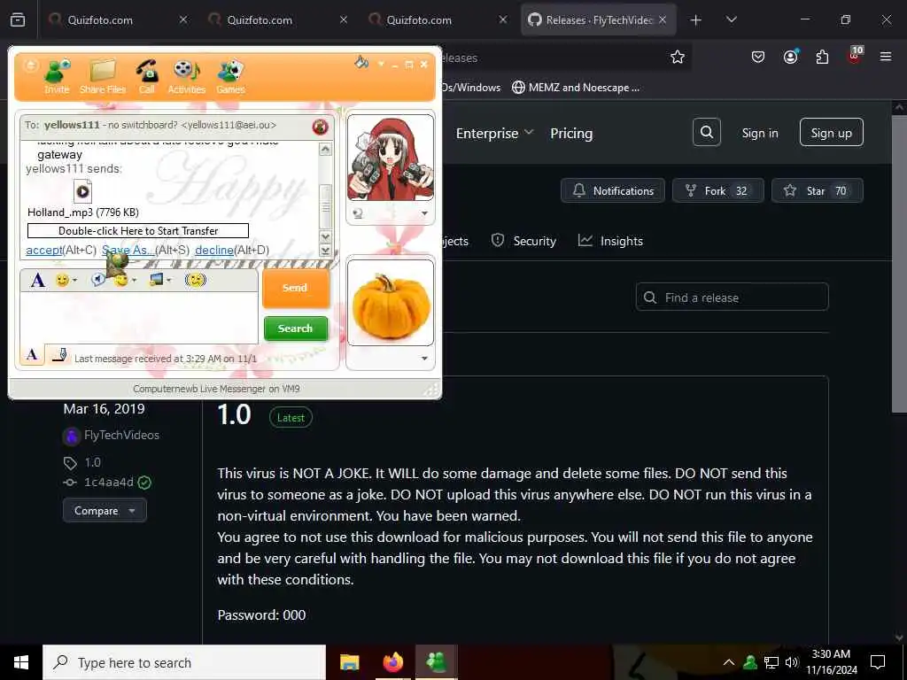Choose Save As for the file transfer

click(128, 250)
